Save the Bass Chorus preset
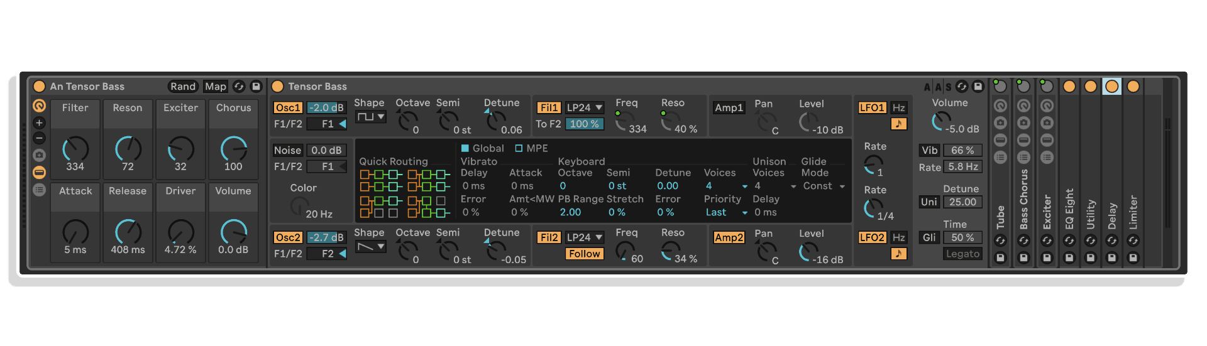 (x=1023, y=257)
